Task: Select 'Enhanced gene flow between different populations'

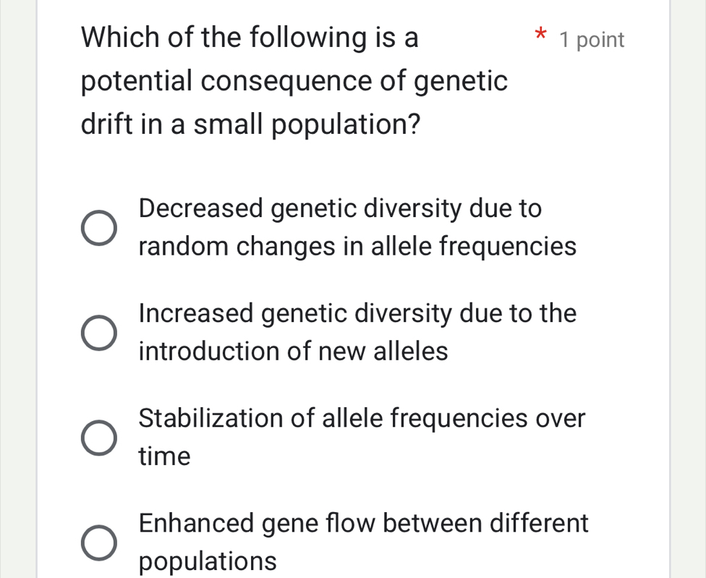Action: (364, 541)
